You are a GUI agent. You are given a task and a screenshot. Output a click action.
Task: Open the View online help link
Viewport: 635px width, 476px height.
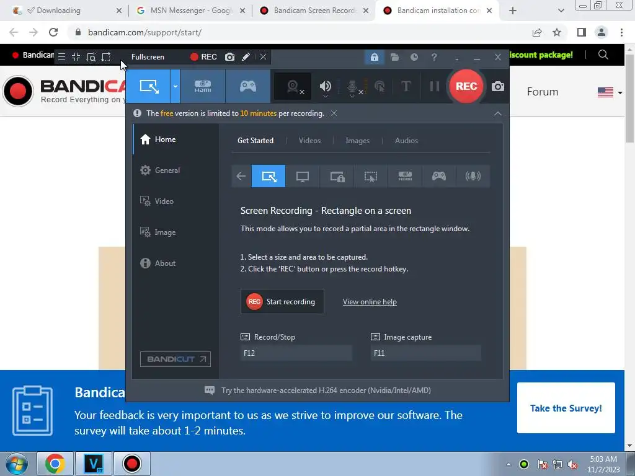point(370,302)
